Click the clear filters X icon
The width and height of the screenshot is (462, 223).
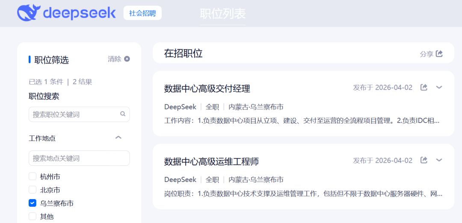click(x=127, y=59)
